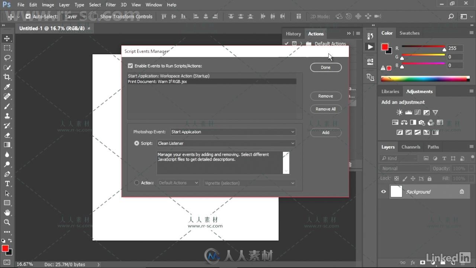Select the Lasso tool
476x268 pixels.
click(x=7, y=58)
